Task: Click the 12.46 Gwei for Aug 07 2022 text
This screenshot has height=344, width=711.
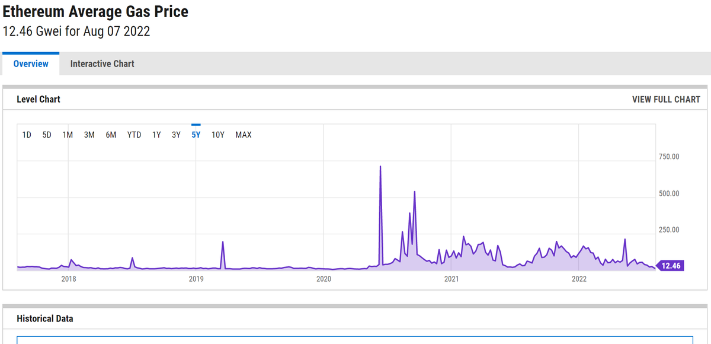Action: tap(76, 31)
